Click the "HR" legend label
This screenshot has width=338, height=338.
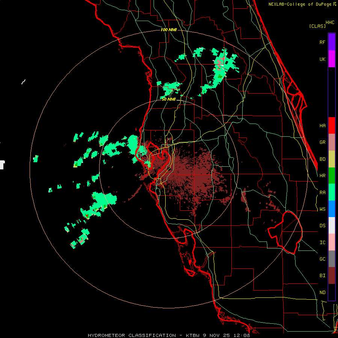[x=322, y=176]
